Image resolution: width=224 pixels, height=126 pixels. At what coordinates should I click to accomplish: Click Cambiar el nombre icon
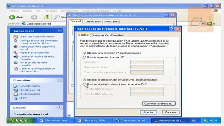(15, 57)
